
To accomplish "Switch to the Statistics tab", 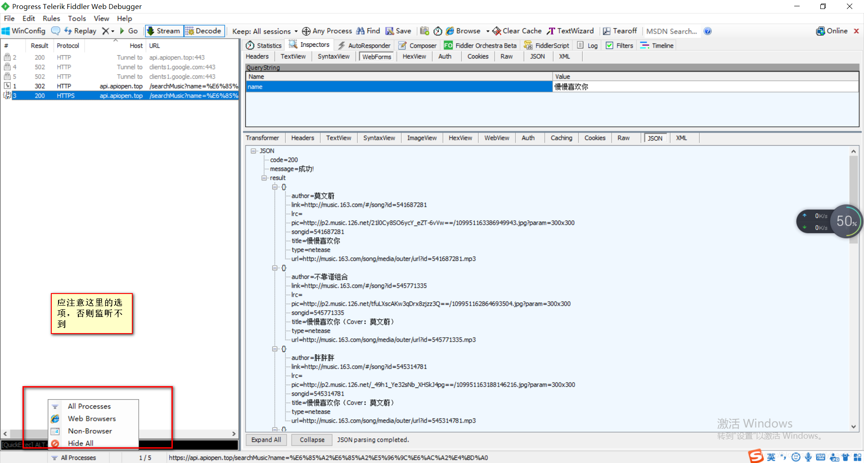I will tap(264, 45).
